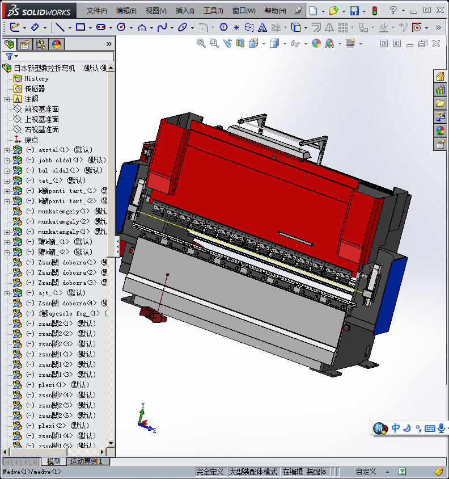Click the New document icon

click(313, 11)
